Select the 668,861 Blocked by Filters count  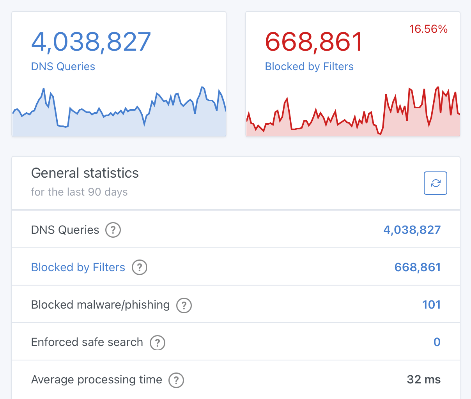coord(417,267)
